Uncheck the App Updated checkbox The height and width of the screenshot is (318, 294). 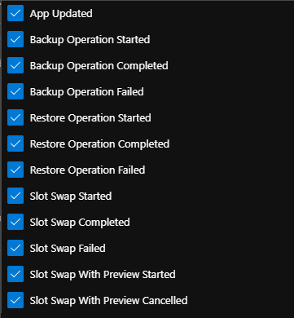pyautogui.click(x=15, y=13)
